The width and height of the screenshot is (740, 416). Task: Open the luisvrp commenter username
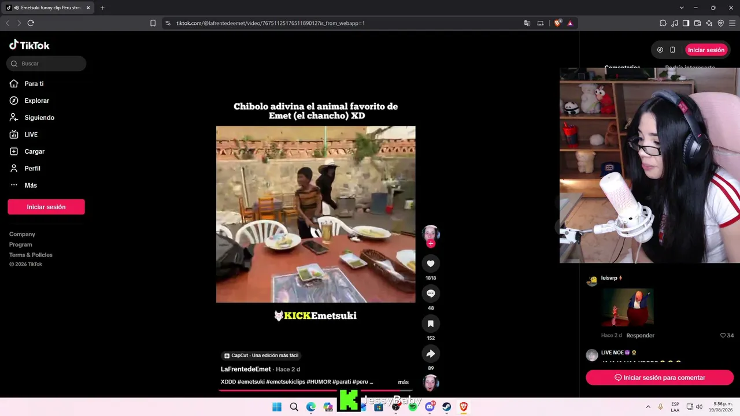pyautogui.click(x=609, y=278)
